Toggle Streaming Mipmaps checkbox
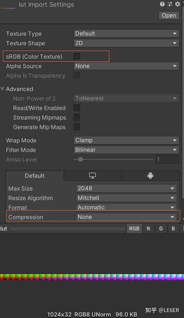The image size is (184, 318). tap(77, 117)
